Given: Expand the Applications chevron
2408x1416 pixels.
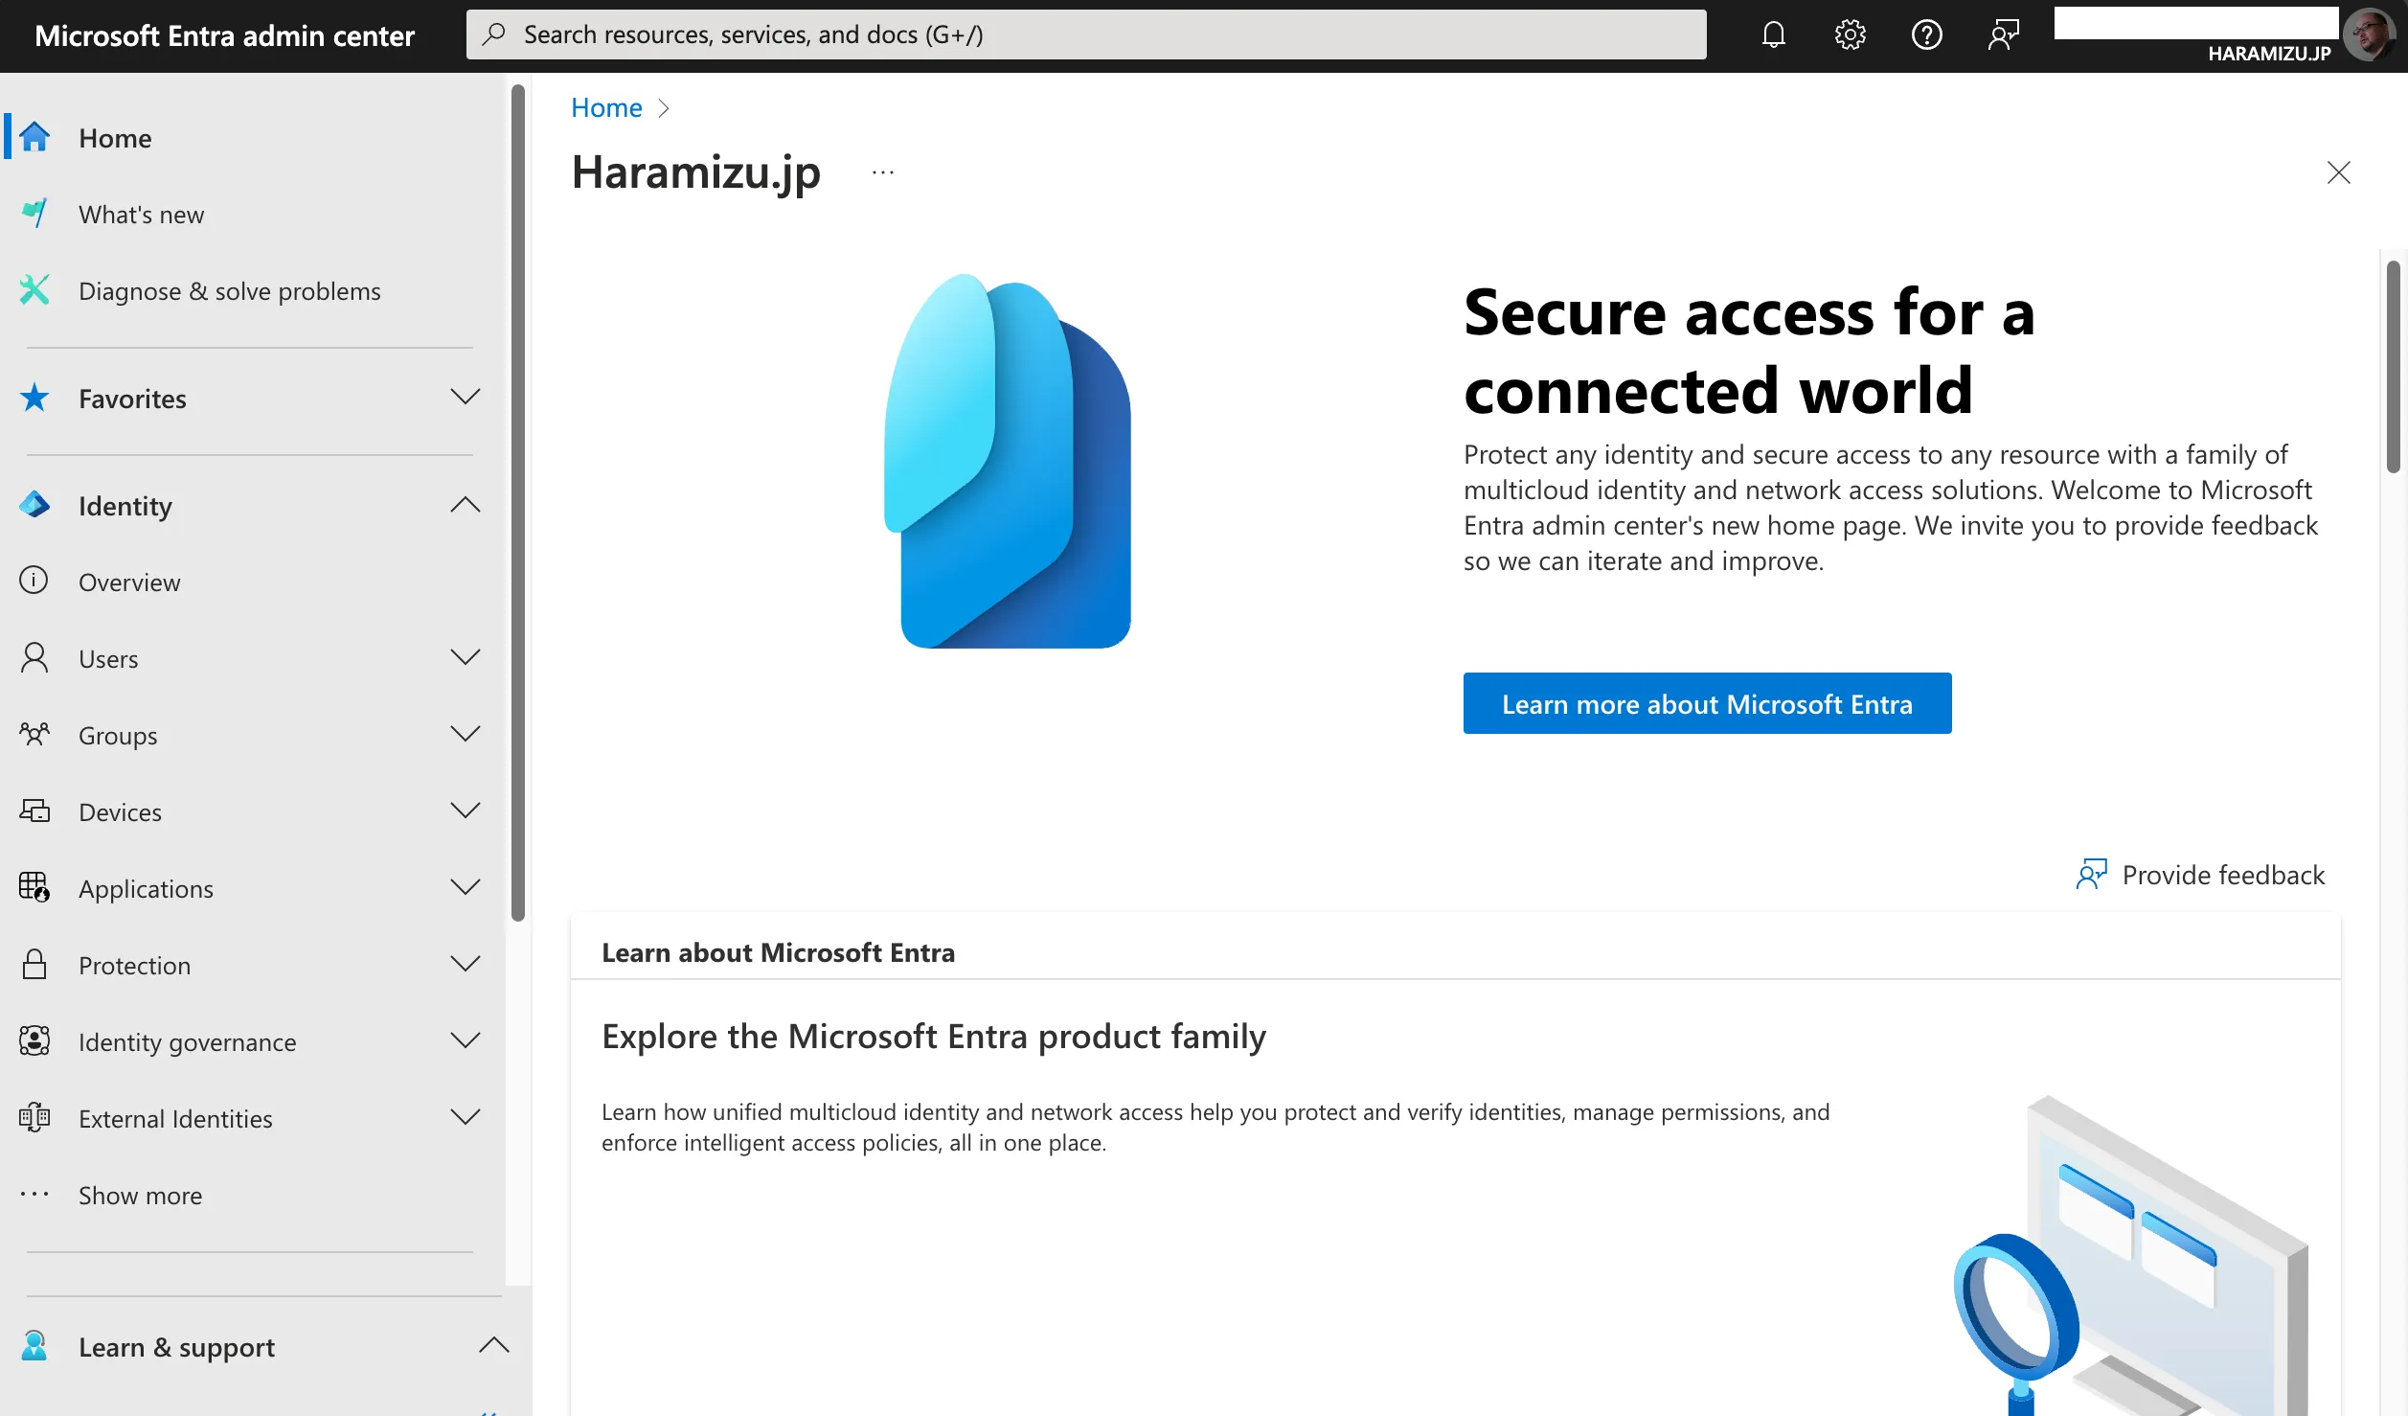Looking at the screenshot, I should 466,888.
